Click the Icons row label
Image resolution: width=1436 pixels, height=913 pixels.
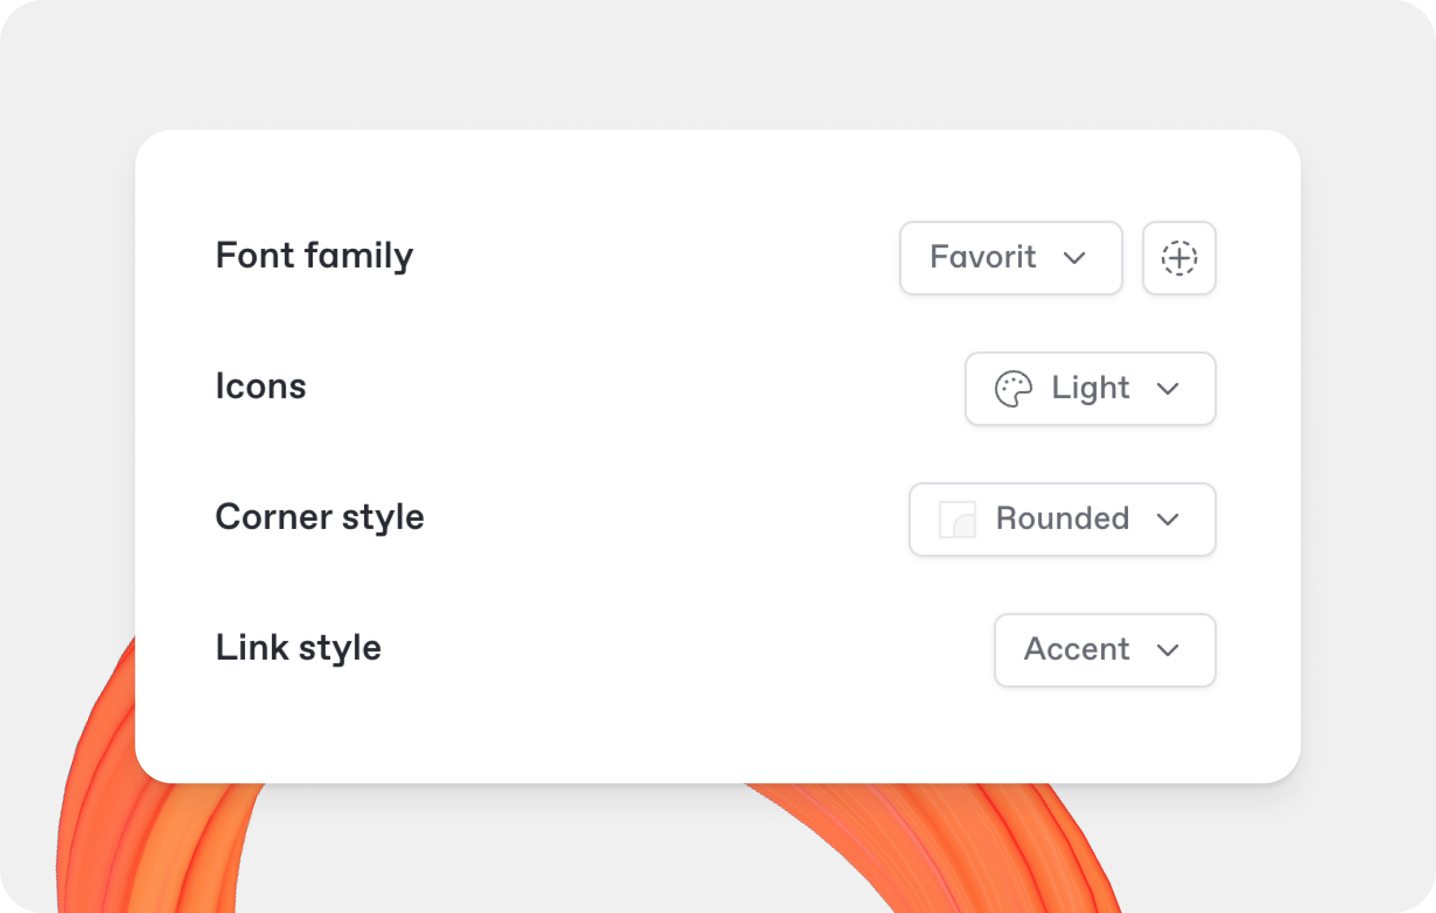[261, 387]
